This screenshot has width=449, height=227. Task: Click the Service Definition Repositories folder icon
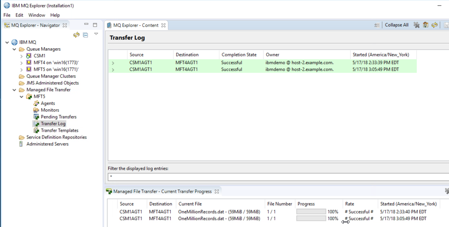point(22,137)
